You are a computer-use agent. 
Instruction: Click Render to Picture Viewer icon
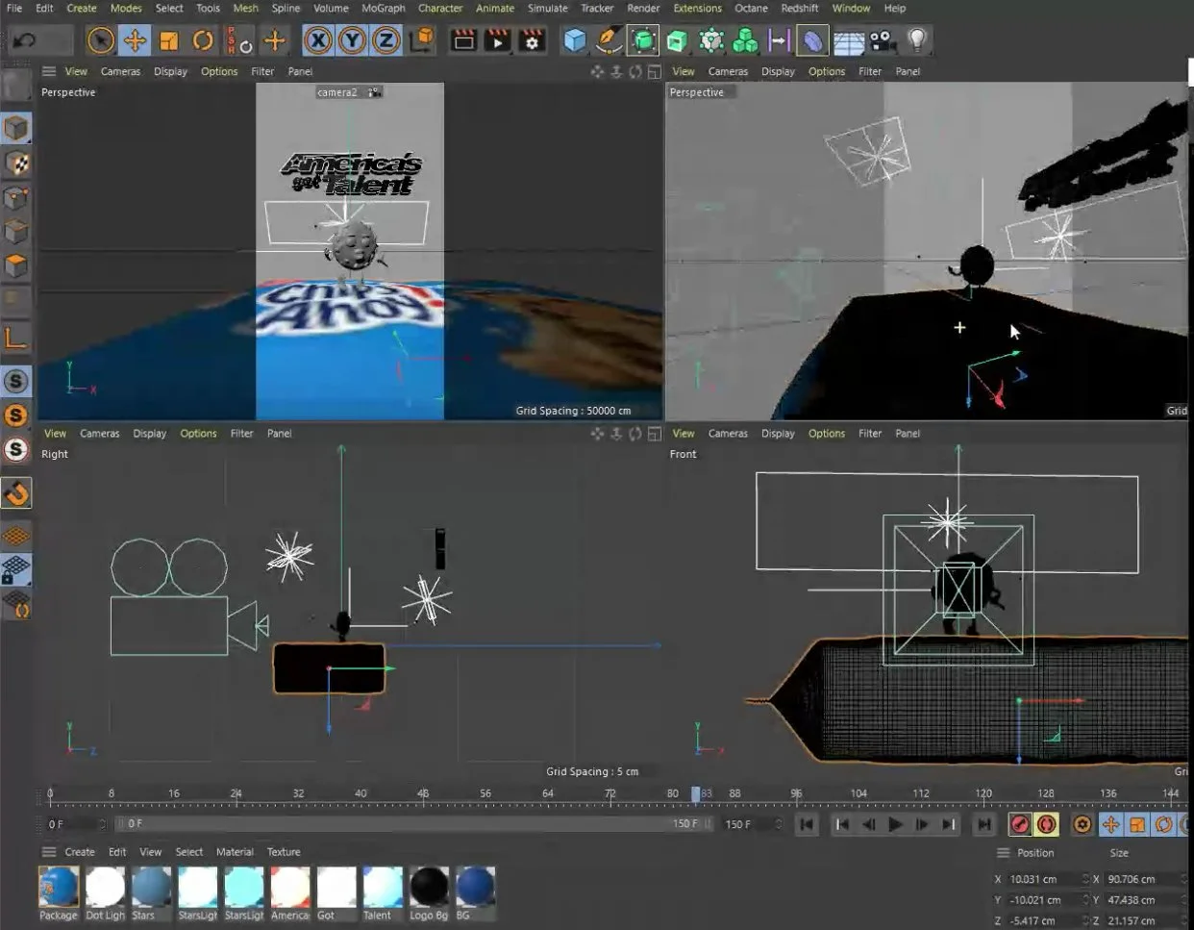(x=497, y=40)
